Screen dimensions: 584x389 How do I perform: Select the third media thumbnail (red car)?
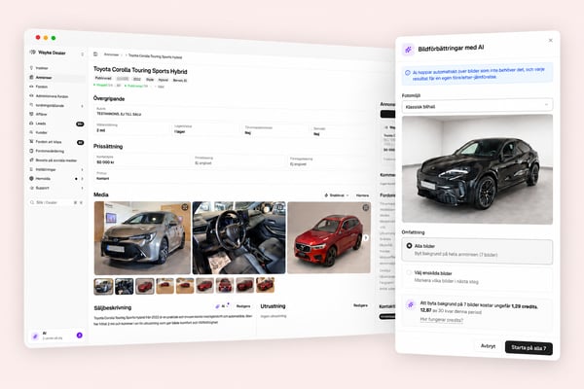pos(144,286)
